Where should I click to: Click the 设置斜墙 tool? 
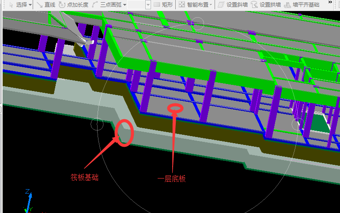233,4
